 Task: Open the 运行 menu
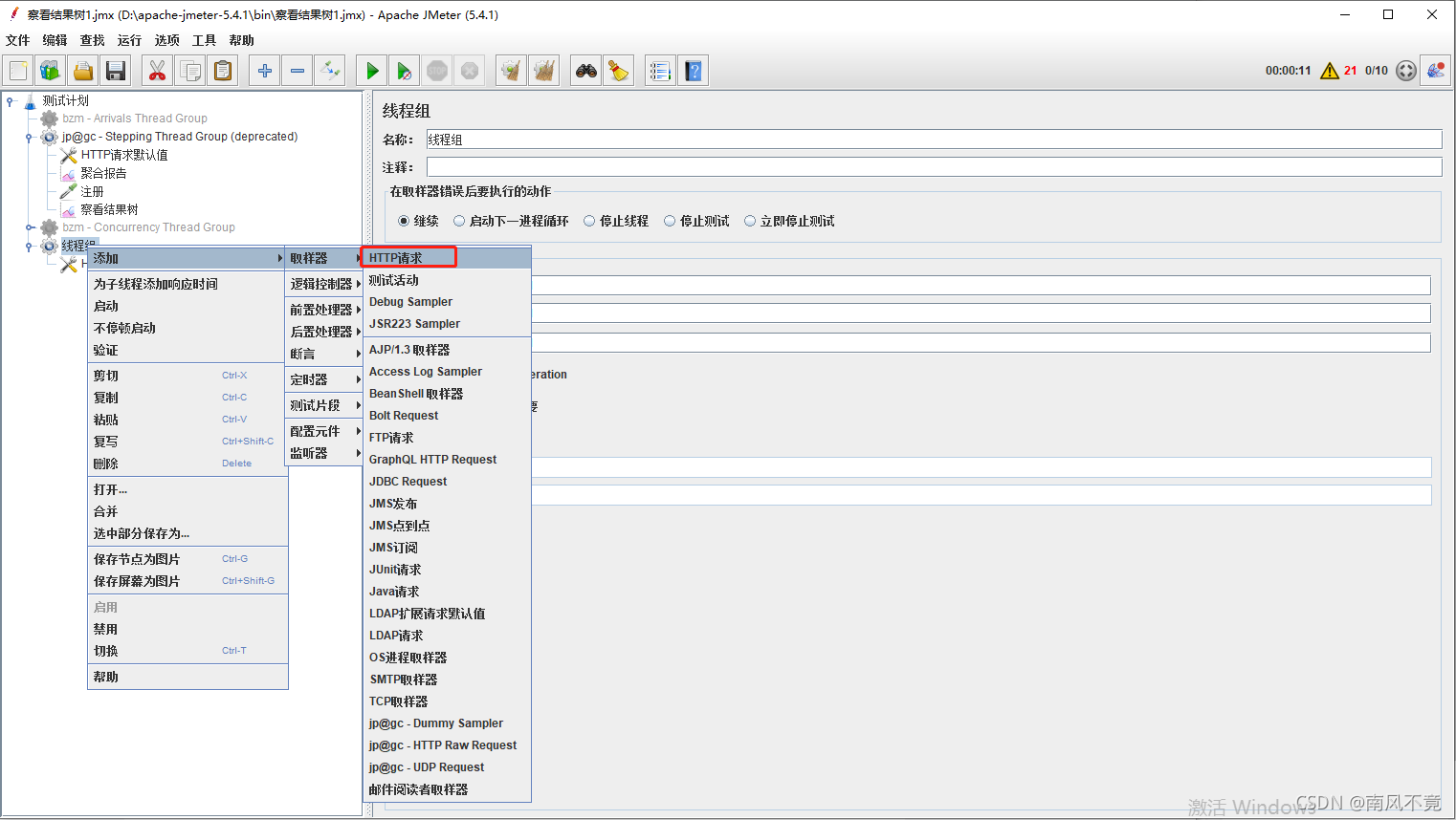click(x=130, y=40)
